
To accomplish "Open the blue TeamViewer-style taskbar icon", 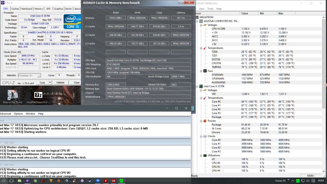I will pyautogui.click(x=98, y=181).
